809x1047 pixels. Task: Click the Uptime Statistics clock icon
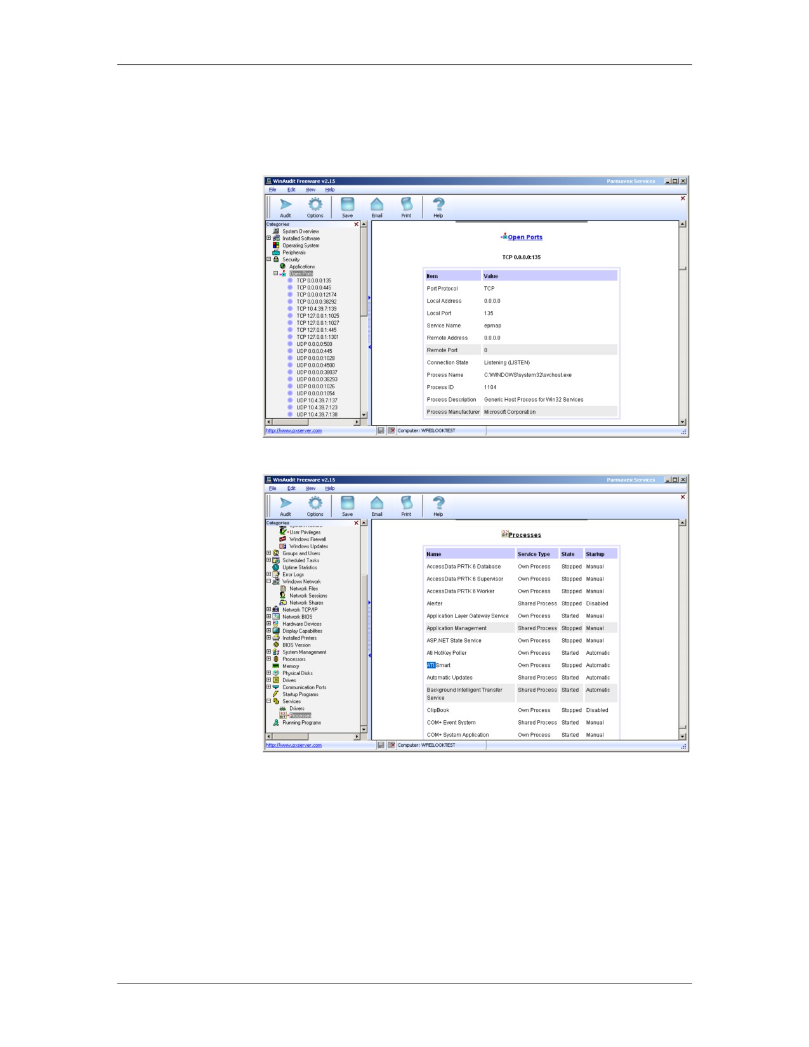[x=276, y=567]
